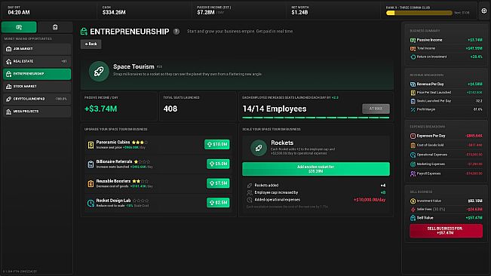Click the "408" total seats launched value

170,109
